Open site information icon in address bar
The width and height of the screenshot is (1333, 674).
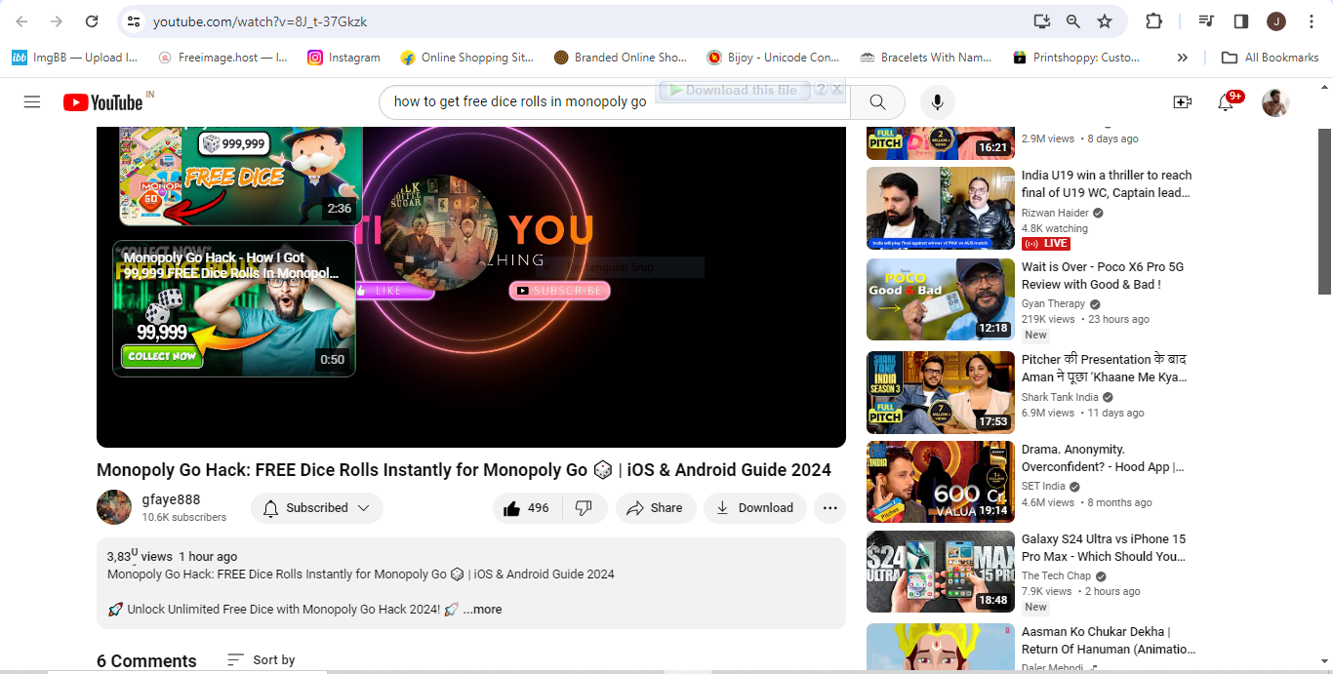134,20
